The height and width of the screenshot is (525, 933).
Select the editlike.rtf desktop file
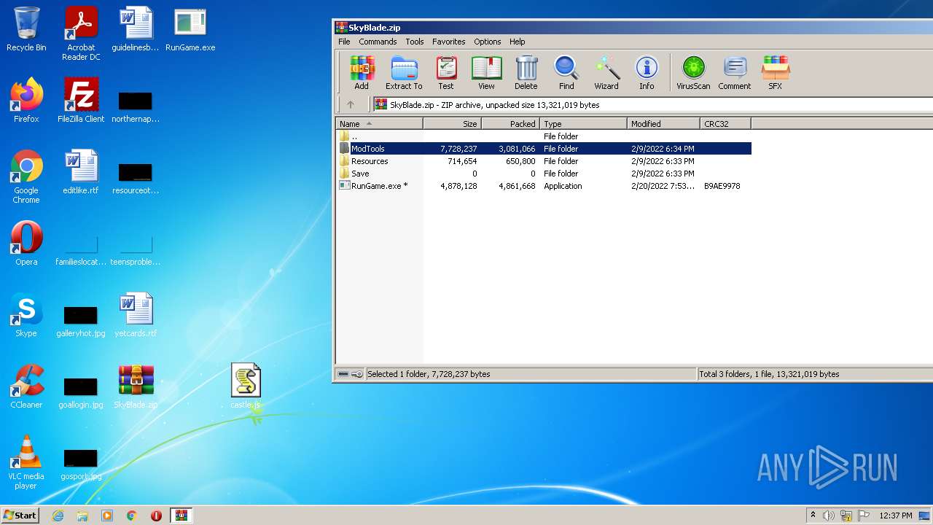(x=81, y=172)
